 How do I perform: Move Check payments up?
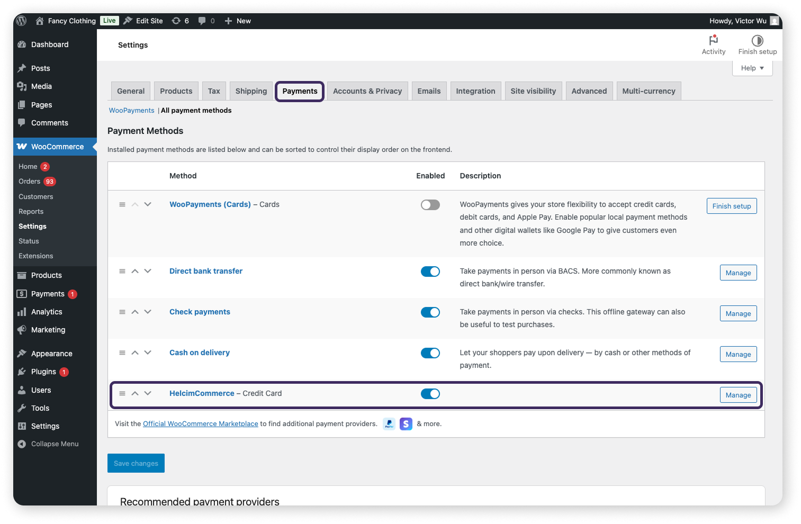[135, 312]
